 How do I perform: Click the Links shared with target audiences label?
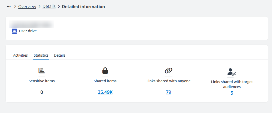(x=232, y=84)
